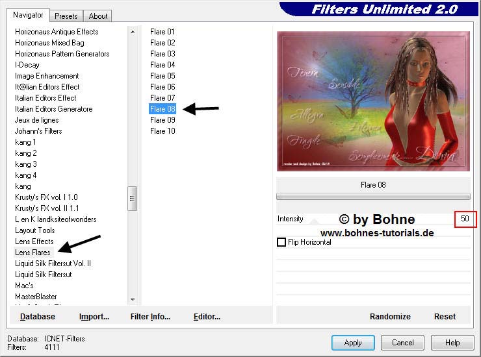This screenshot has height=357, width=481.
Task: Click the filter preview image
Action: 373,102
